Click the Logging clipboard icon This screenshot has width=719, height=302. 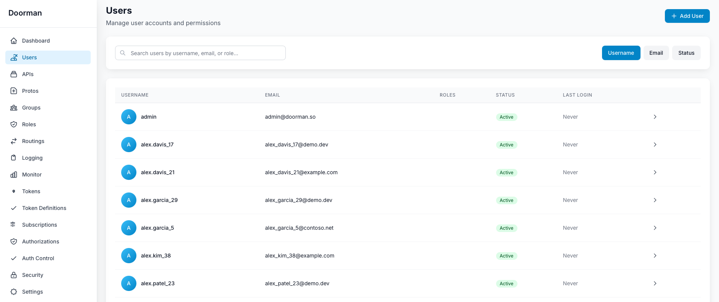tap(14, 158)
